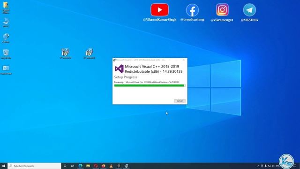
Task: Click the Processing Additional Runtime status line
Action: coord(146,82)
